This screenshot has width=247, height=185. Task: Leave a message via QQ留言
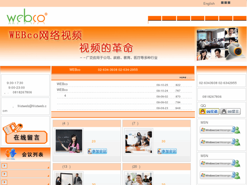[230, 111]
